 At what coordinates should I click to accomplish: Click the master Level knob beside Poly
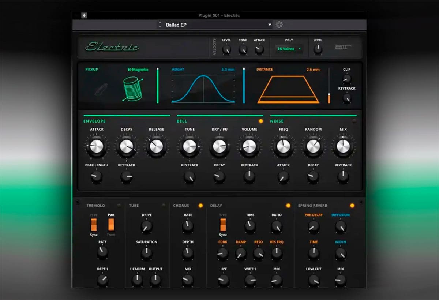tap(318, 49)
